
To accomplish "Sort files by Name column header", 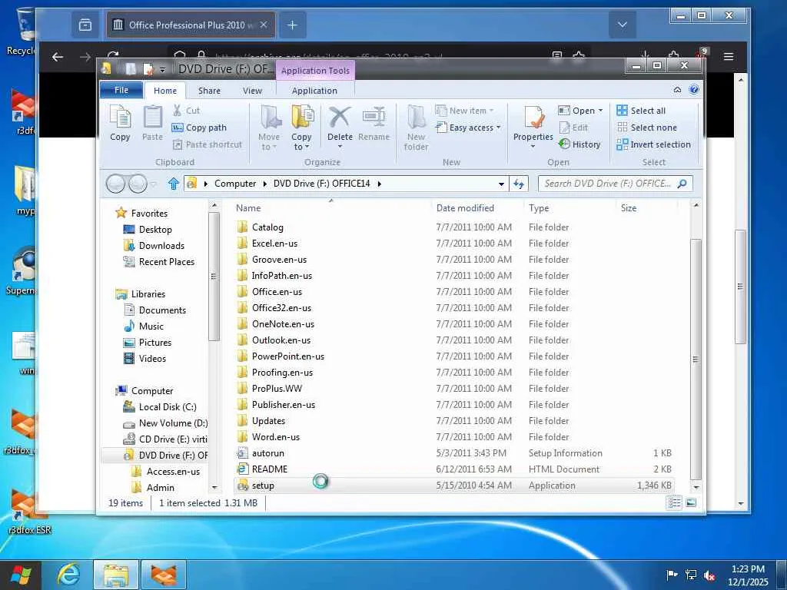I will point(248,207).
